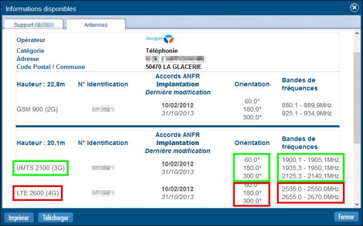Close the Informations disponibles dialog
This screenshot has height=226, width=363.
[354, 8]
